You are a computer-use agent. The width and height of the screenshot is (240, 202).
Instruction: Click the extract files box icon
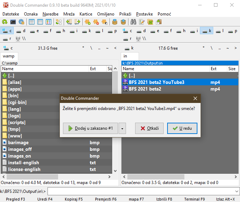tap(124, 22)
